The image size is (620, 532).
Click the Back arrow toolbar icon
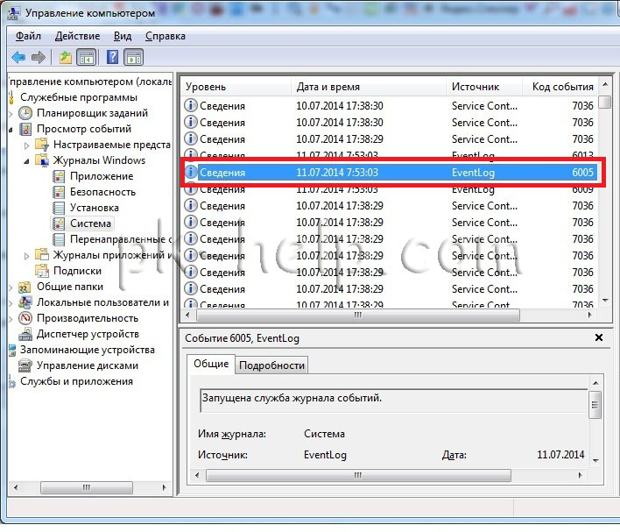click(x=18, y=58)
